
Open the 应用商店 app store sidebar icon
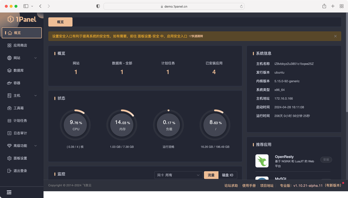pos(10,46)
